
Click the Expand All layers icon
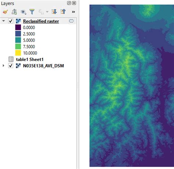[54, 12]
